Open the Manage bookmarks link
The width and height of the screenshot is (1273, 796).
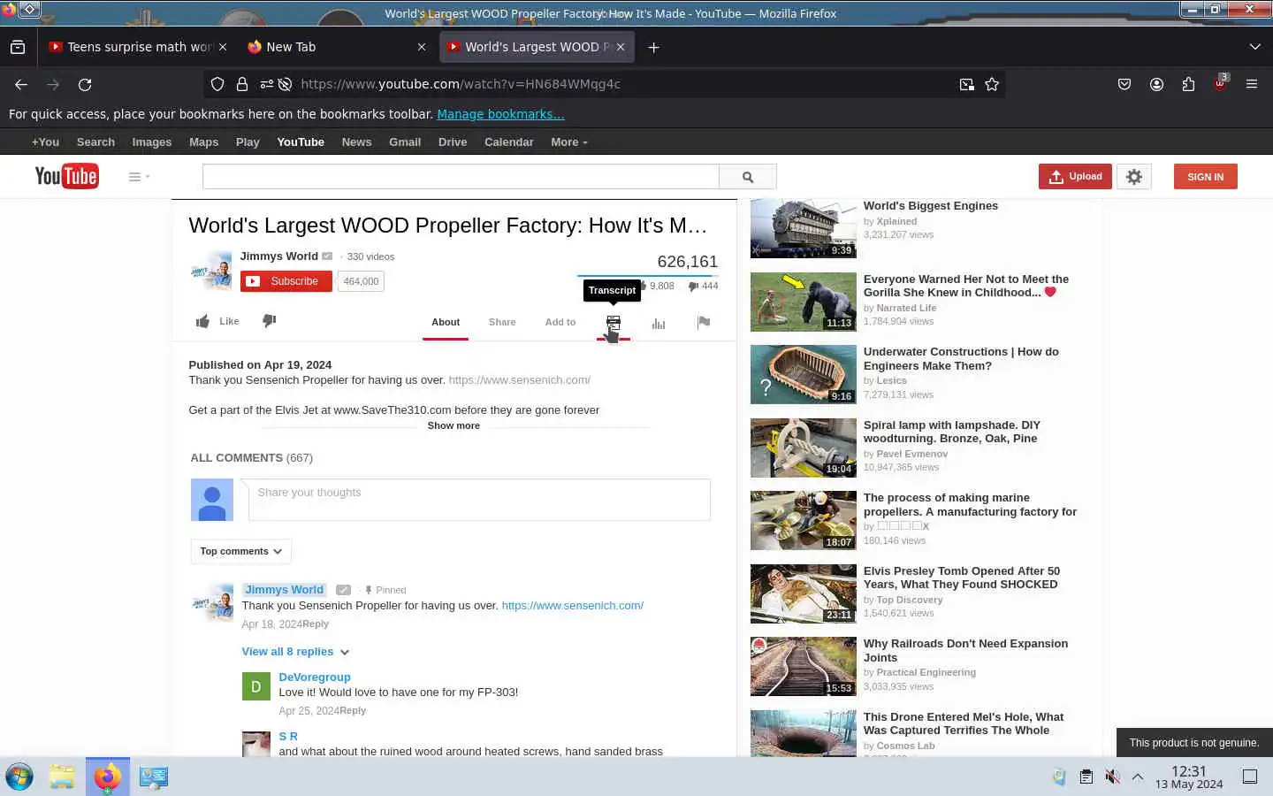click(500, 114)
